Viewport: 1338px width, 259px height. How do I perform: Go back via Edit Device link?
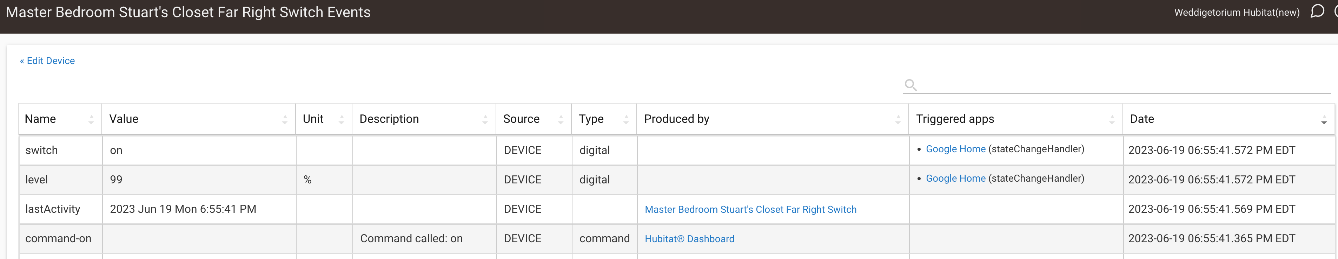47,61
